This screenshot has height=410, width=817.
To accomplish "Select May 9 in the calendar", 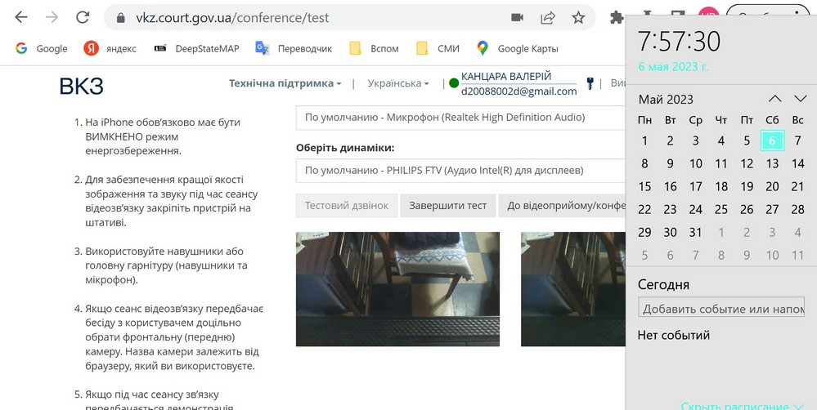I will [x=670, y=163].
